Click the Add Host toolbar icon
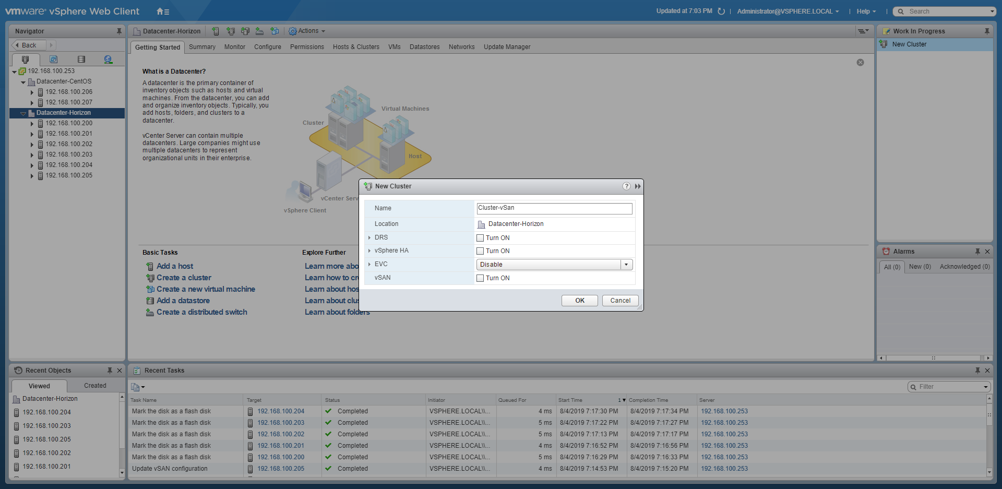 (x=216, y=31)
